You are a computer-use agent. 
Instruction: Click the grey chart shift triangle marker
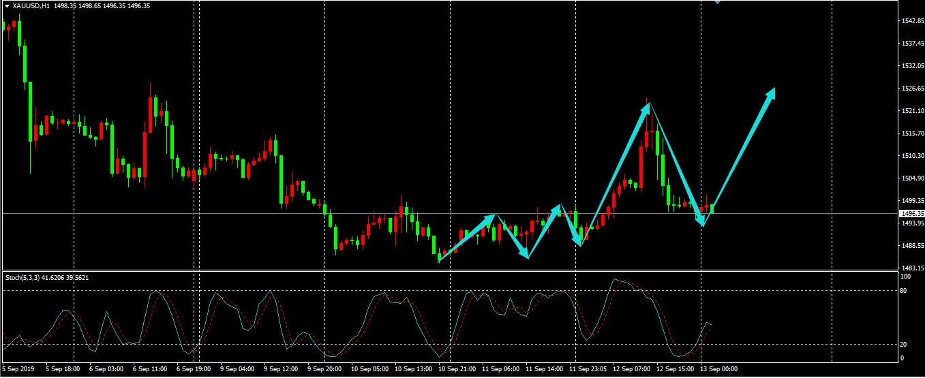click(717, 2)
